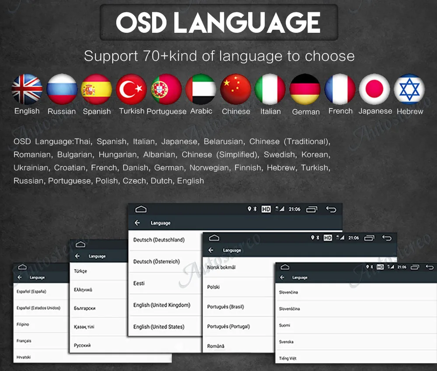Choose Filipino language row

click(41, 324)
